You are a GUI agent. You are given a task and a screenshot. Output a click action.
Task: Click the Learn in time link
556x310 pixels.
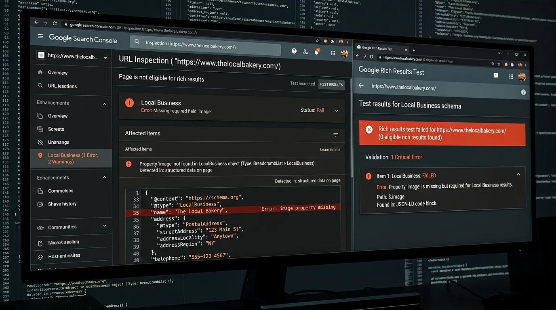[x=330, y=149]
